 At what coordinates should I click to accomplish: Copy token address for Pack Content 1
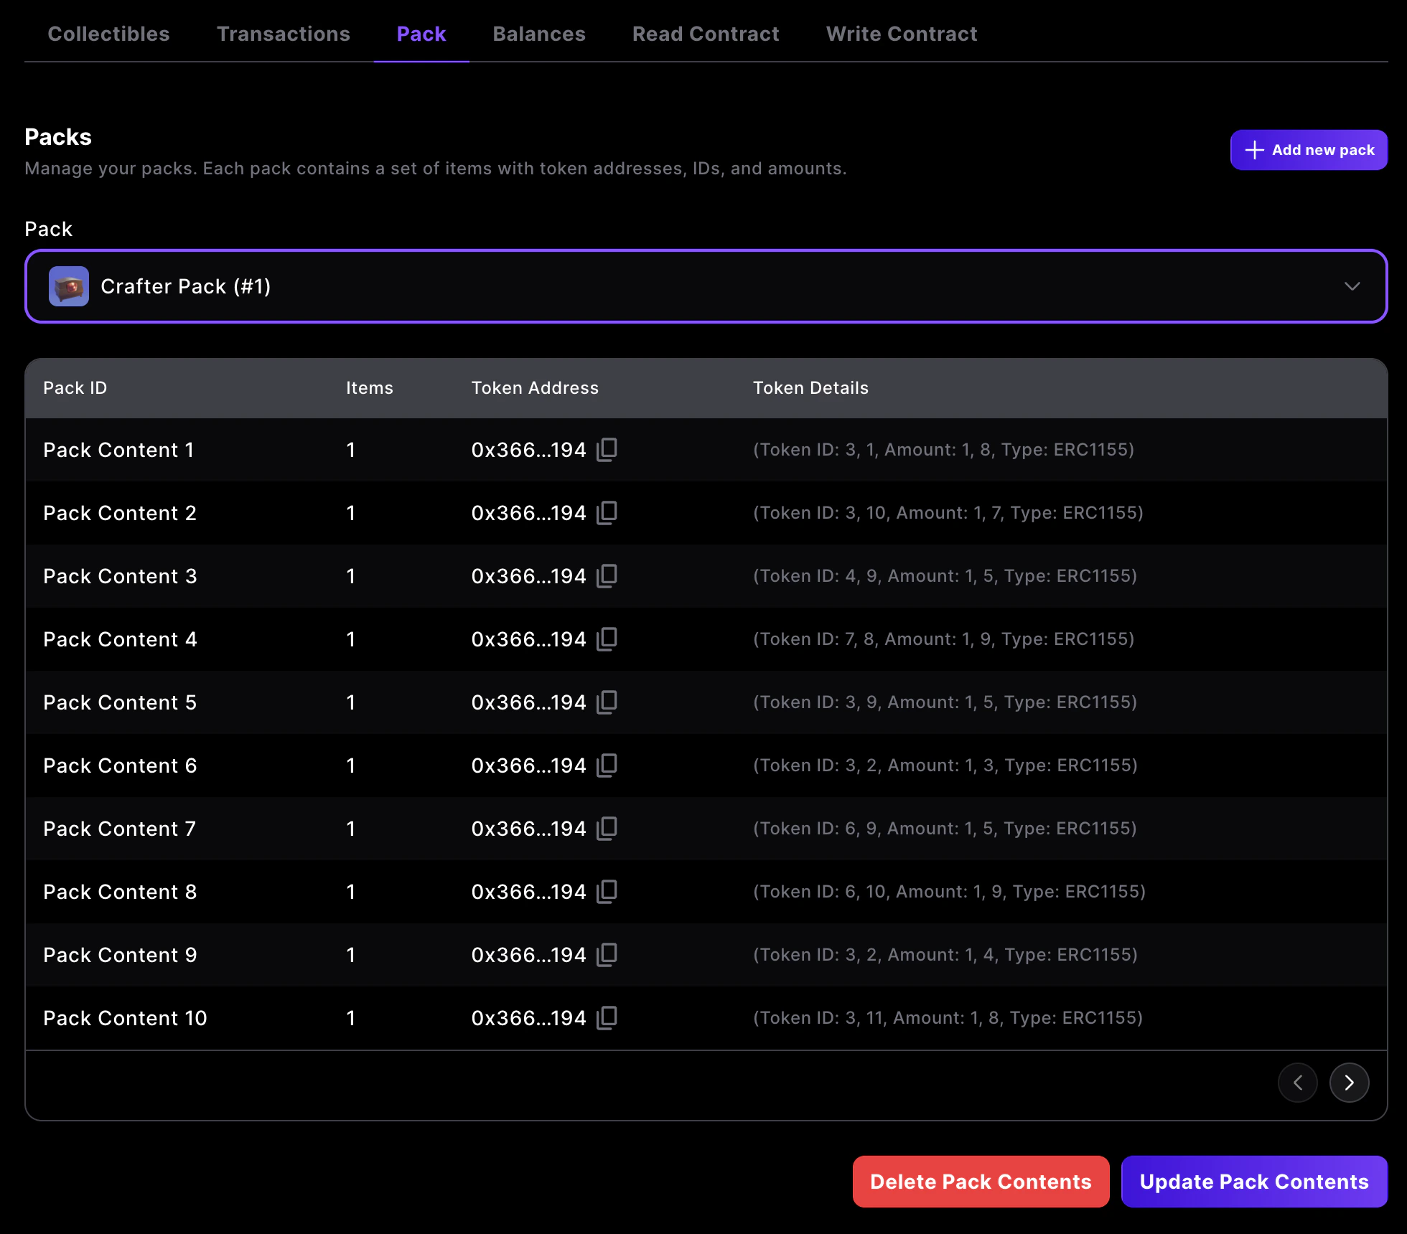click(607, 450)
